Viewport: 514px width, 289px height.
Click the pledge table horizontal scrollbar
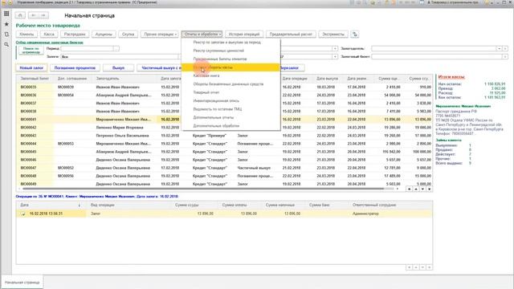tap(203, 189)
